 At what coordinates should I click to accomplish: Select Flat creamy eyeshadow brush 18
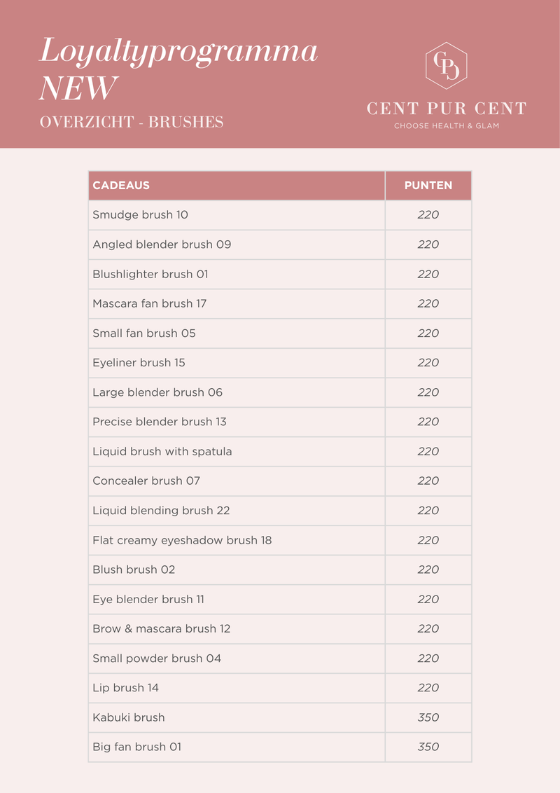point(182,540)
